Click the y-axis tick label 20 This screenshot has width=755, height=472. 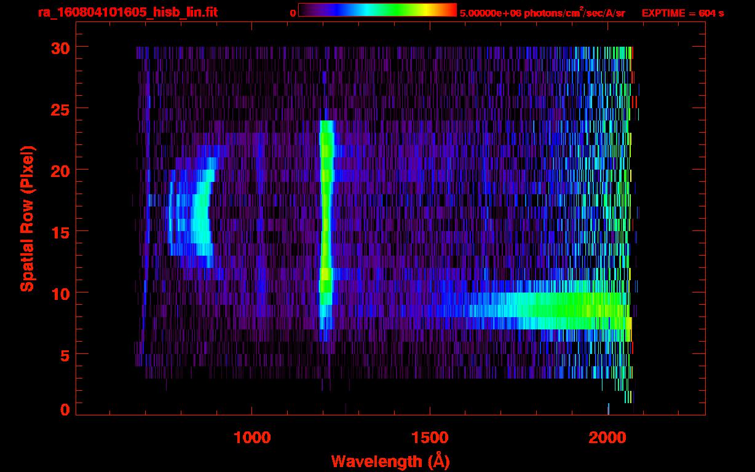tap(59, 170)
